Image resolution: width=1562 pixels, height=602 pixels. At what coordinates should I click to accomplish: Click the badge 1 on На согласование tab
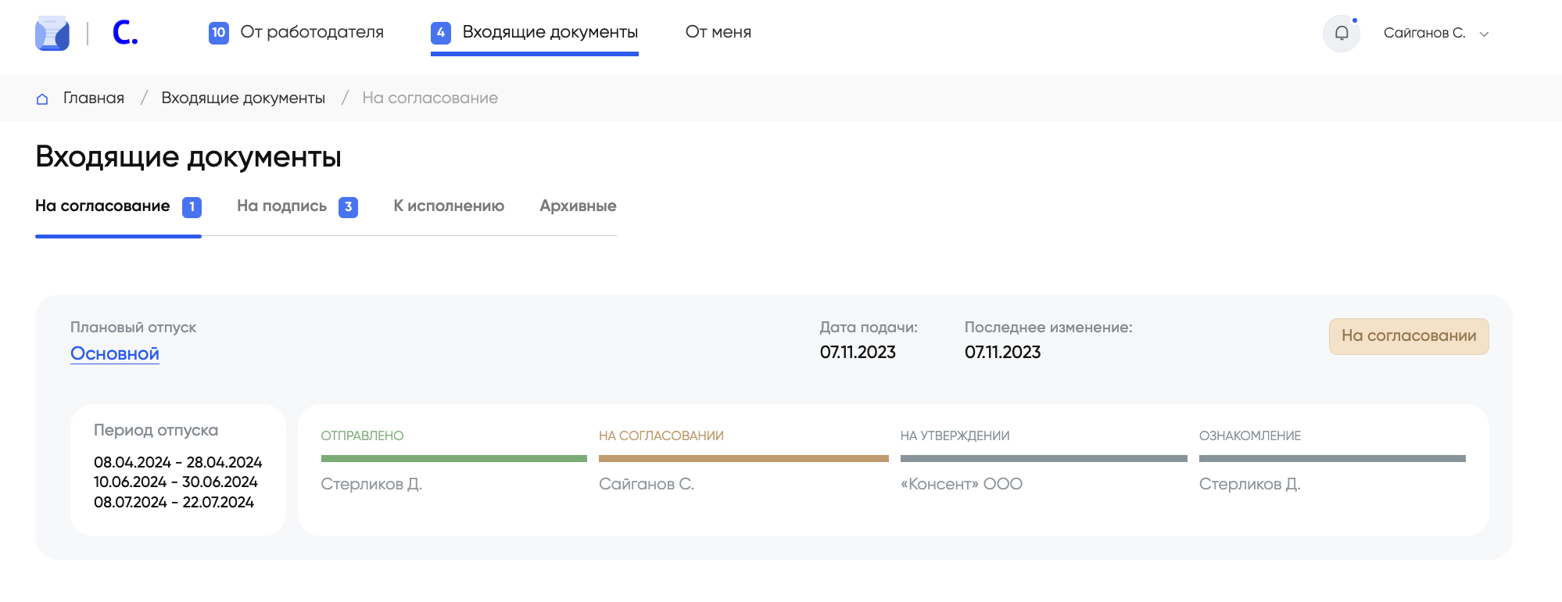coord(192,207)
